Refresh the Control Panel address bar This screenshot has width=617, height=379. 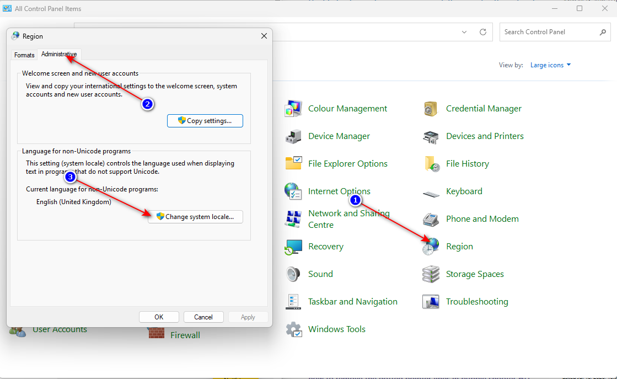483,32
